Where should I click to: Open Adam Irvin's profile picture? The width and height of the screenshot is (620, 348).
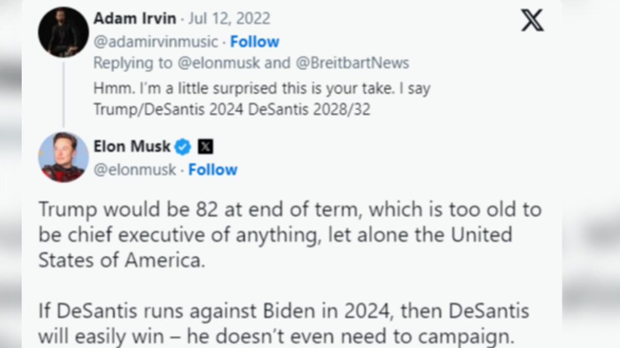coord(64,31)
